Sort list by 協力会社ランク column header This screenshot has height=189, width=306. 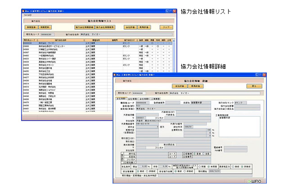(129, 40)
